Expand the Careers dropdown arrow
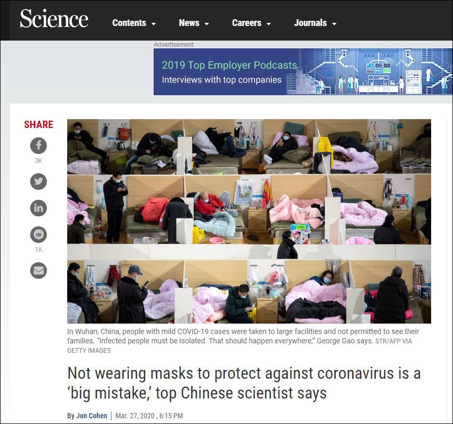 tap(269, 24)
